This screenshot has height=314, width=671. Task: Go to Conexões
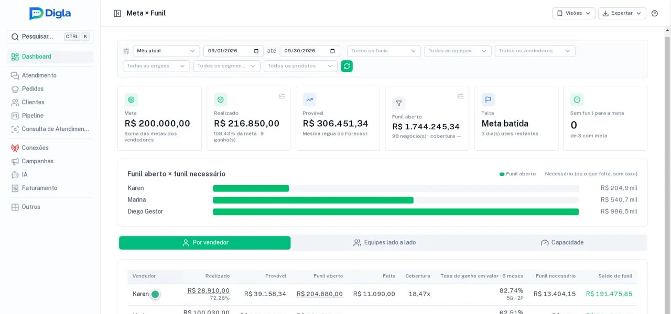[50, 148]
